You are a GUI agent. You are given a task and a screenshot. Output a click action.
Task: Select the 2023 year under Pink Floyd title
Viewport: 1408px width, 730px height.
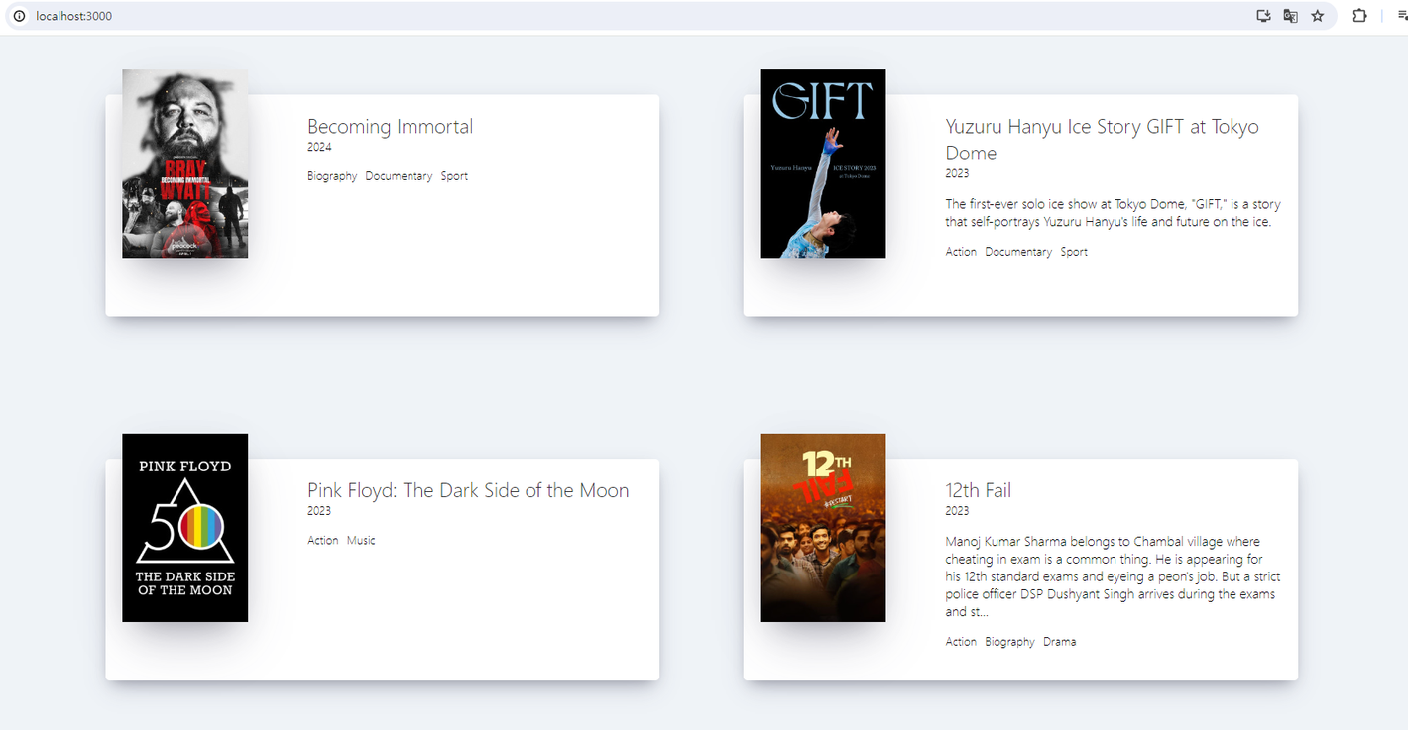point(319,511)
